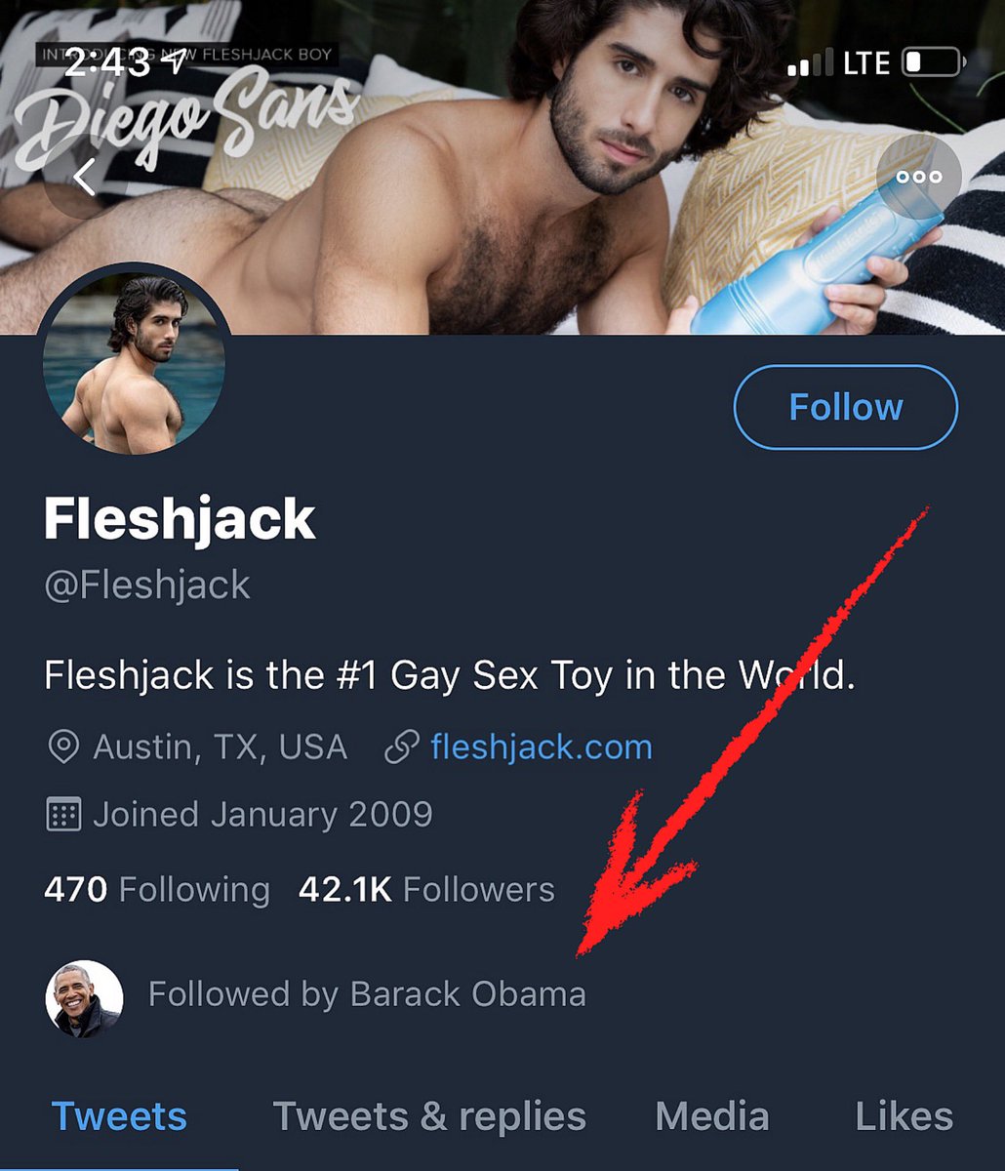Open the fleshjack.com website link
Image resolution: width=1005 pixels, height=1171 pixels.
(541, 747)
